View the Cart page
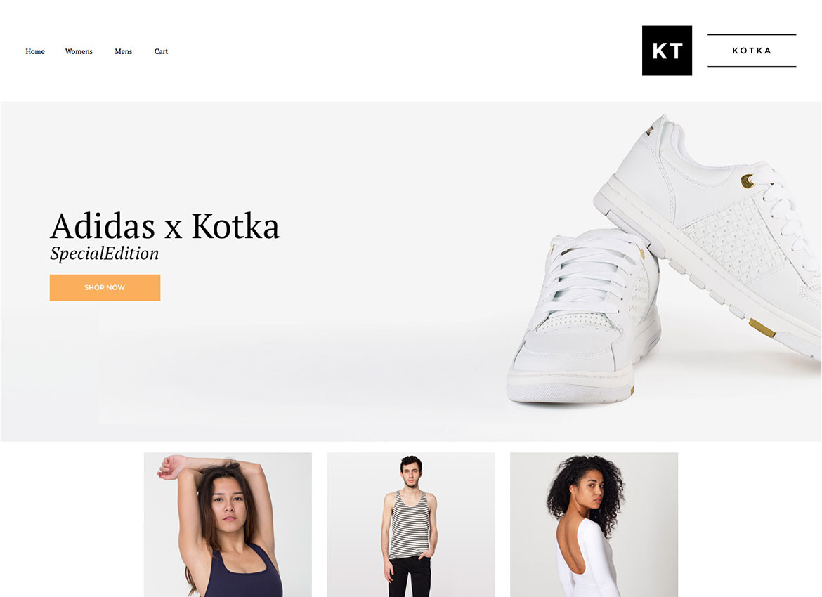Screen dimensions: 822x597 click(x=161, y=51)
